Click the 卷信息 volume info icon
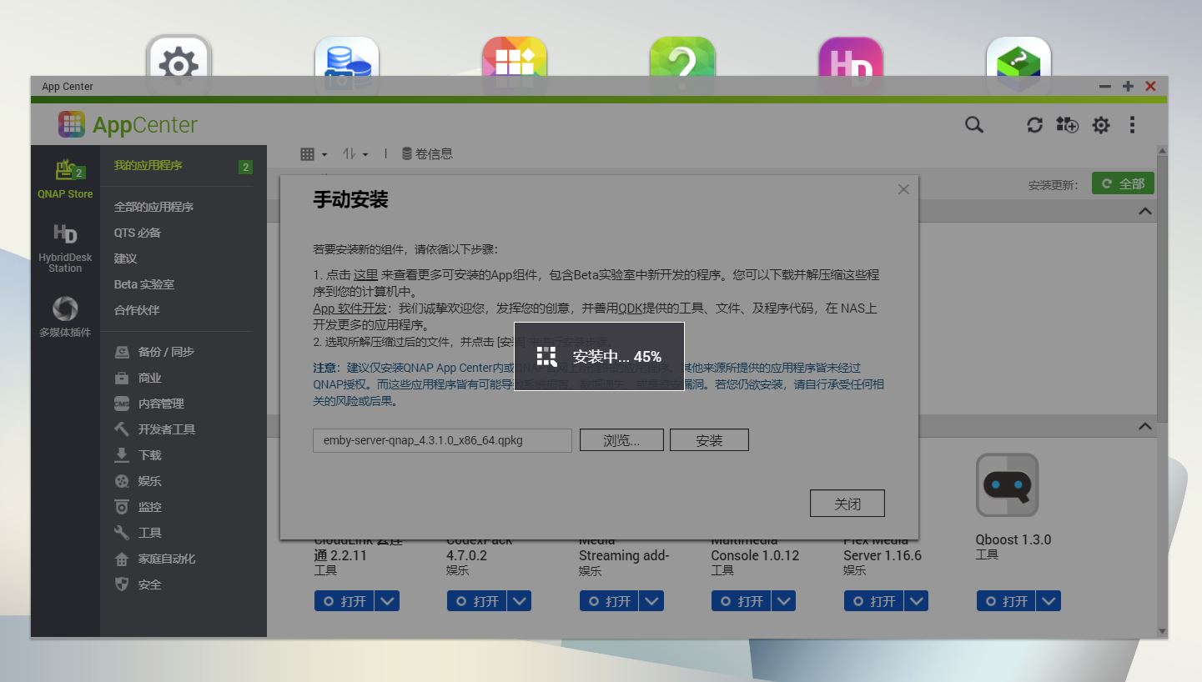 [x=428, y=153]
